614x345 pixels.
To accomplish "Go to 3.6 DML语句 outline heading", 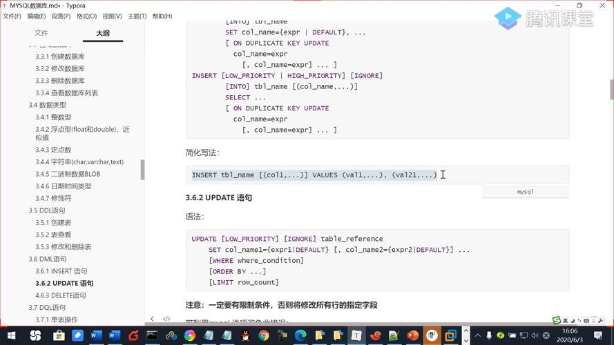I will (x=48, y=259).
